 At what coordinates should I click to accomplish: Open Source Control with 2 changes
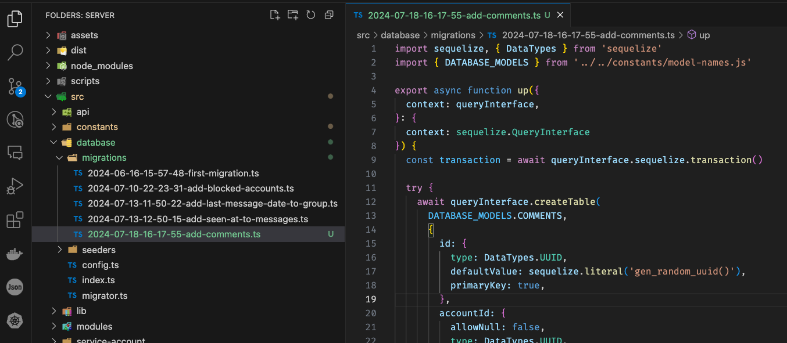click(x=15, y=86)
